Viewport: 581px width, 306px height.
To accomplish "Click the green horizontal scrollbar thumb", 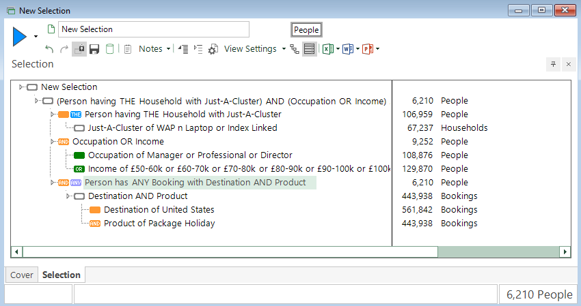I will [x=498, y=252].
